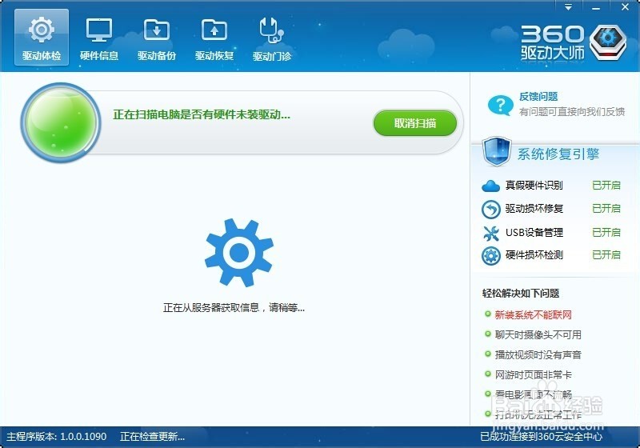Open the 驱动备份 tab
Screen dimensions: 640x448
point(156,38)
